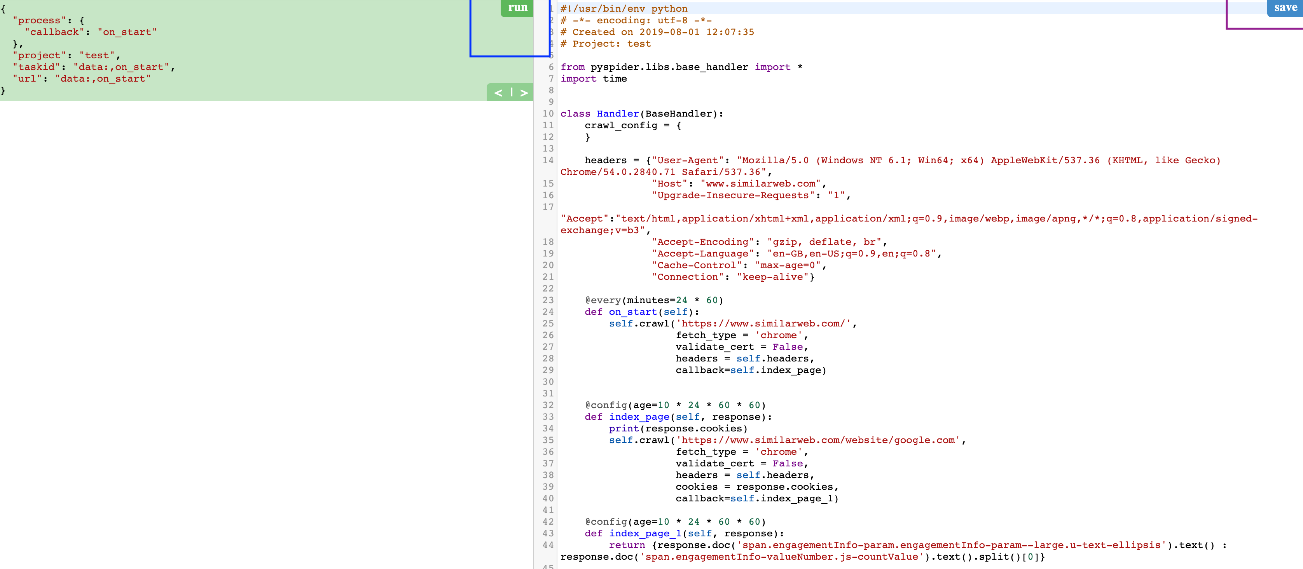The height and width of the screenshot is (569, 1303).
Task: Click the green run button
Action: click(x=517, y=8)
